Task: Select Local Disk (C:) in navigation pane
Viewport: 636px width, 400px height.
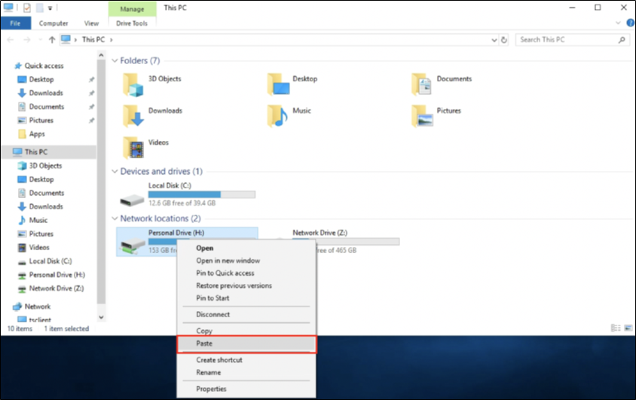Action: pyautogui.click(x=50, y=261)
